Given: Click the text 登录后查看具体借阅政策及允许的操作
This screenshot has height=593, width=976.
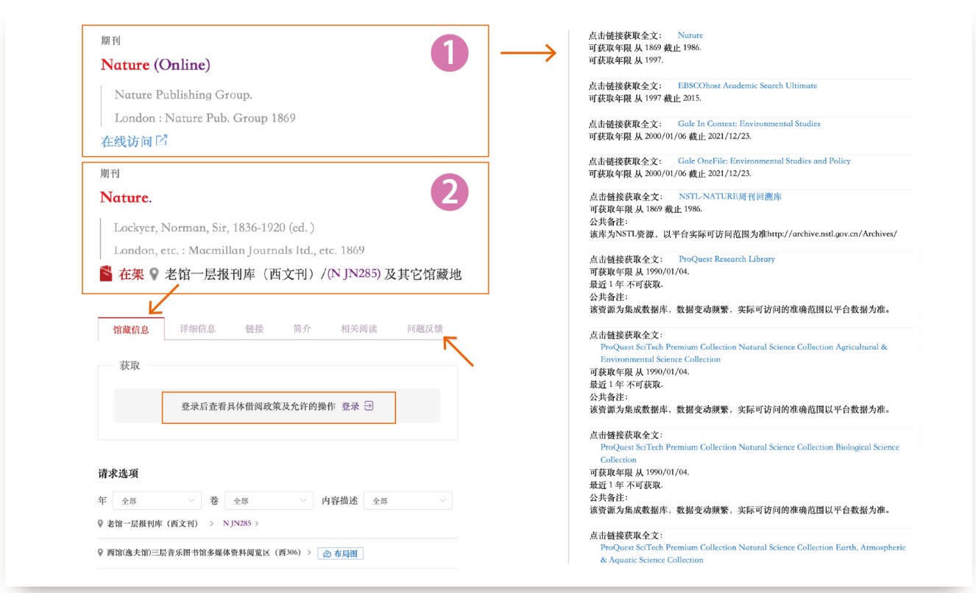Looking at the screenshot, I should (x=258, y=406).
